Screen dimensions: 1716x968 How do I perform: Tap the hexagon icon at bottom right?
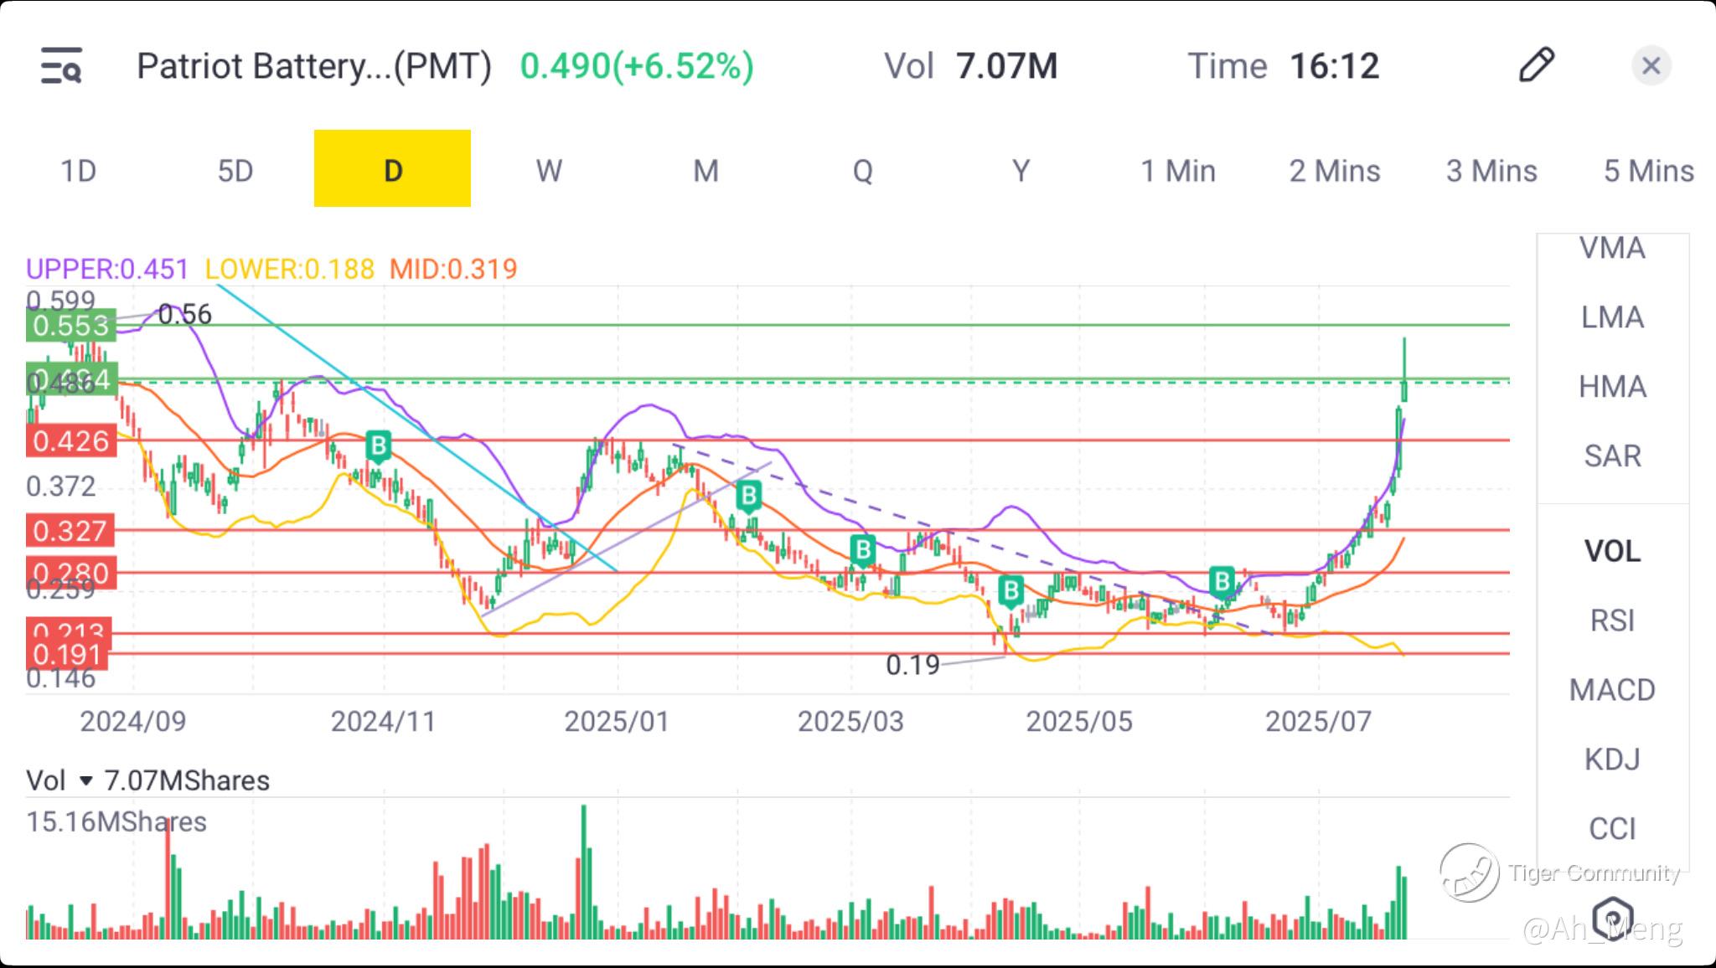(x=1613, y=918)
